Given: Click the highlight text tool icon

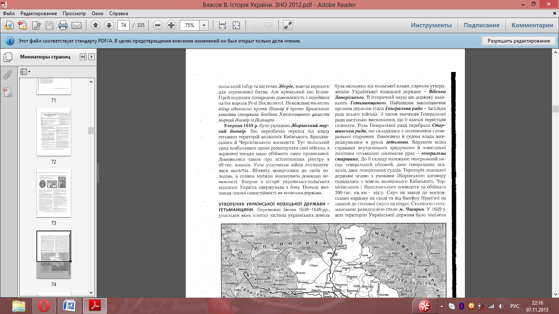Looking at the screenshot, I should [x=268, y=25].
